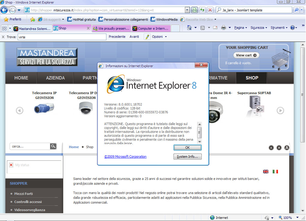This screenshot has width=306, height=221.
Task: Run search with the magnifier button
Action: [x=297, y=10]
